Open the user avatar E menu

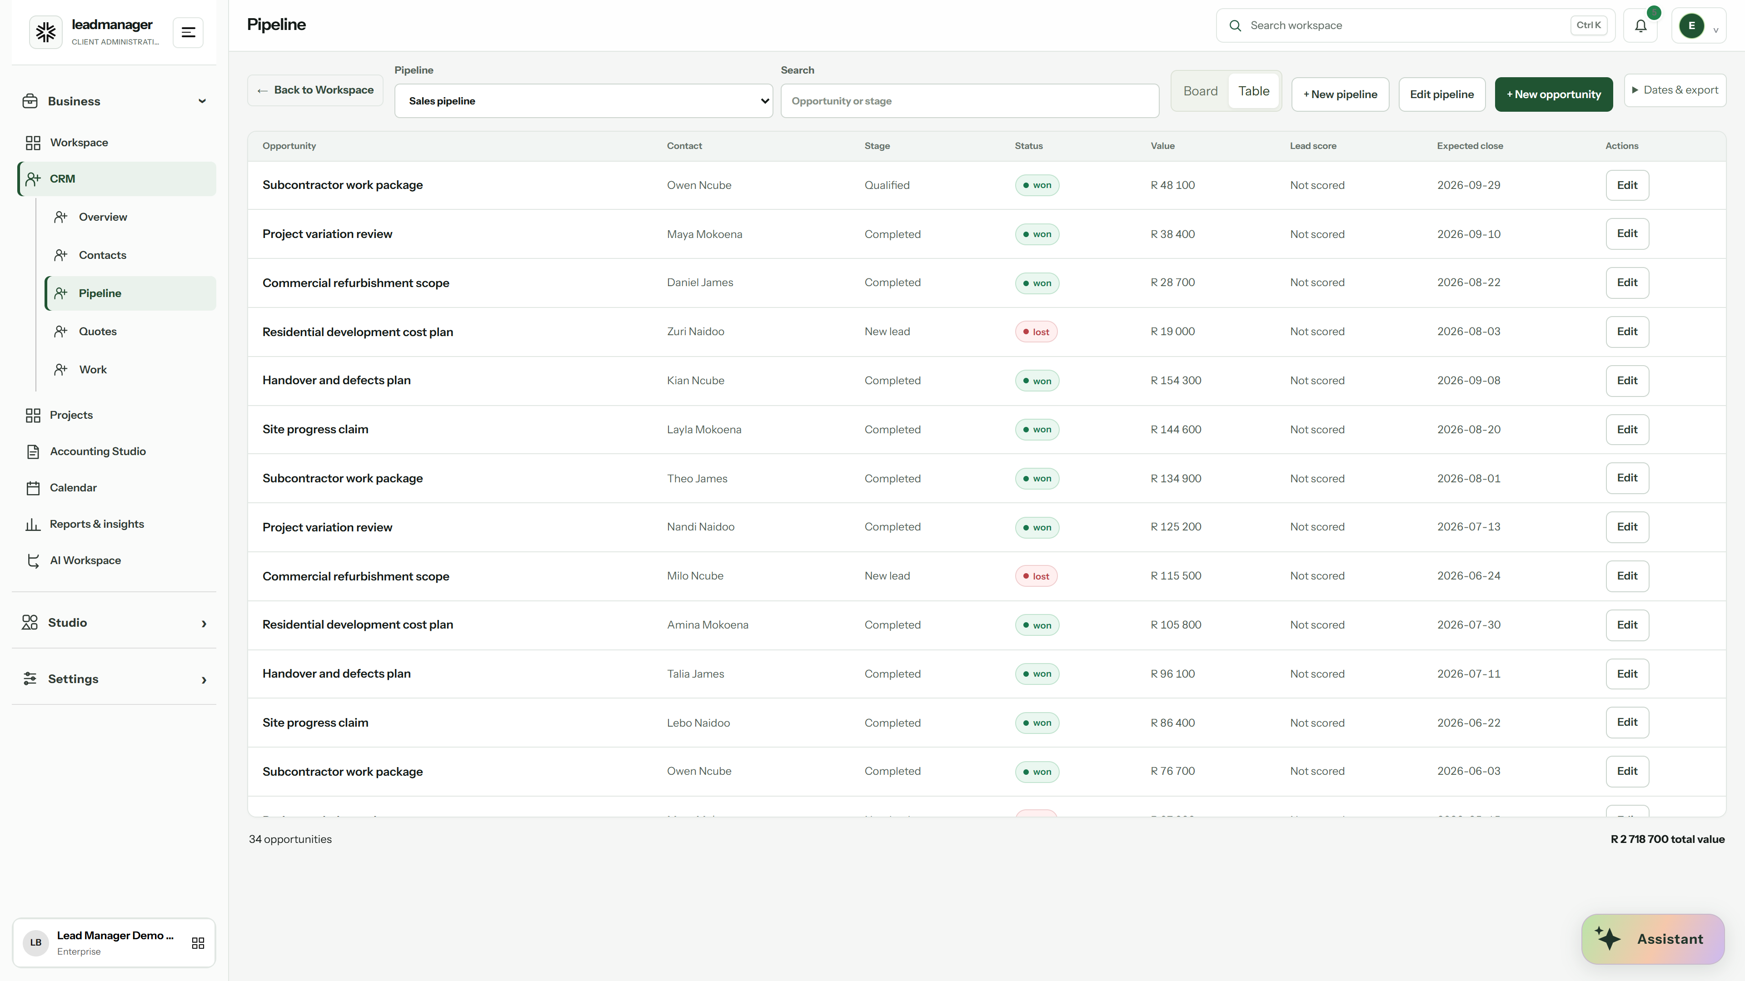pyautogui.click(x=1691, y=26)
